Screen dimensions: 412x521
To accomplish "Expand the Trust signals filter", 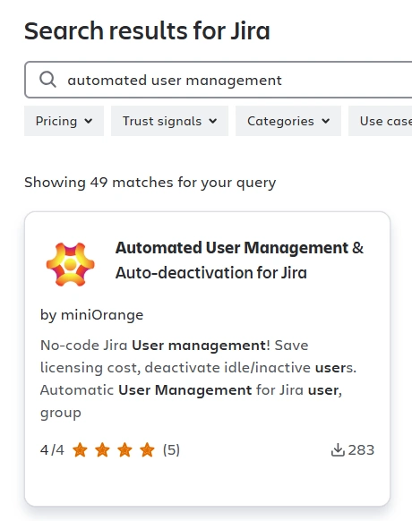I will click(x=169, y=121).
